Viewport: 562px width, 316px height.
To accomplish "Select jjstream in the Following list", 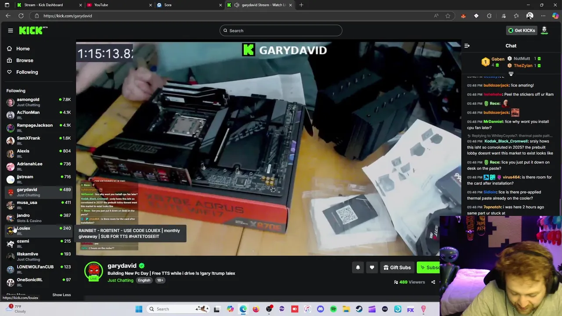I will coord(39,179).
